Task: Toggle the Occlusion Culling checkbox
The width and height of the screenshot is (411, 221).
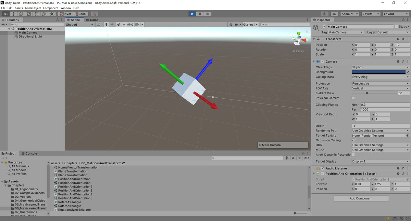Action: tap(353, 140)
